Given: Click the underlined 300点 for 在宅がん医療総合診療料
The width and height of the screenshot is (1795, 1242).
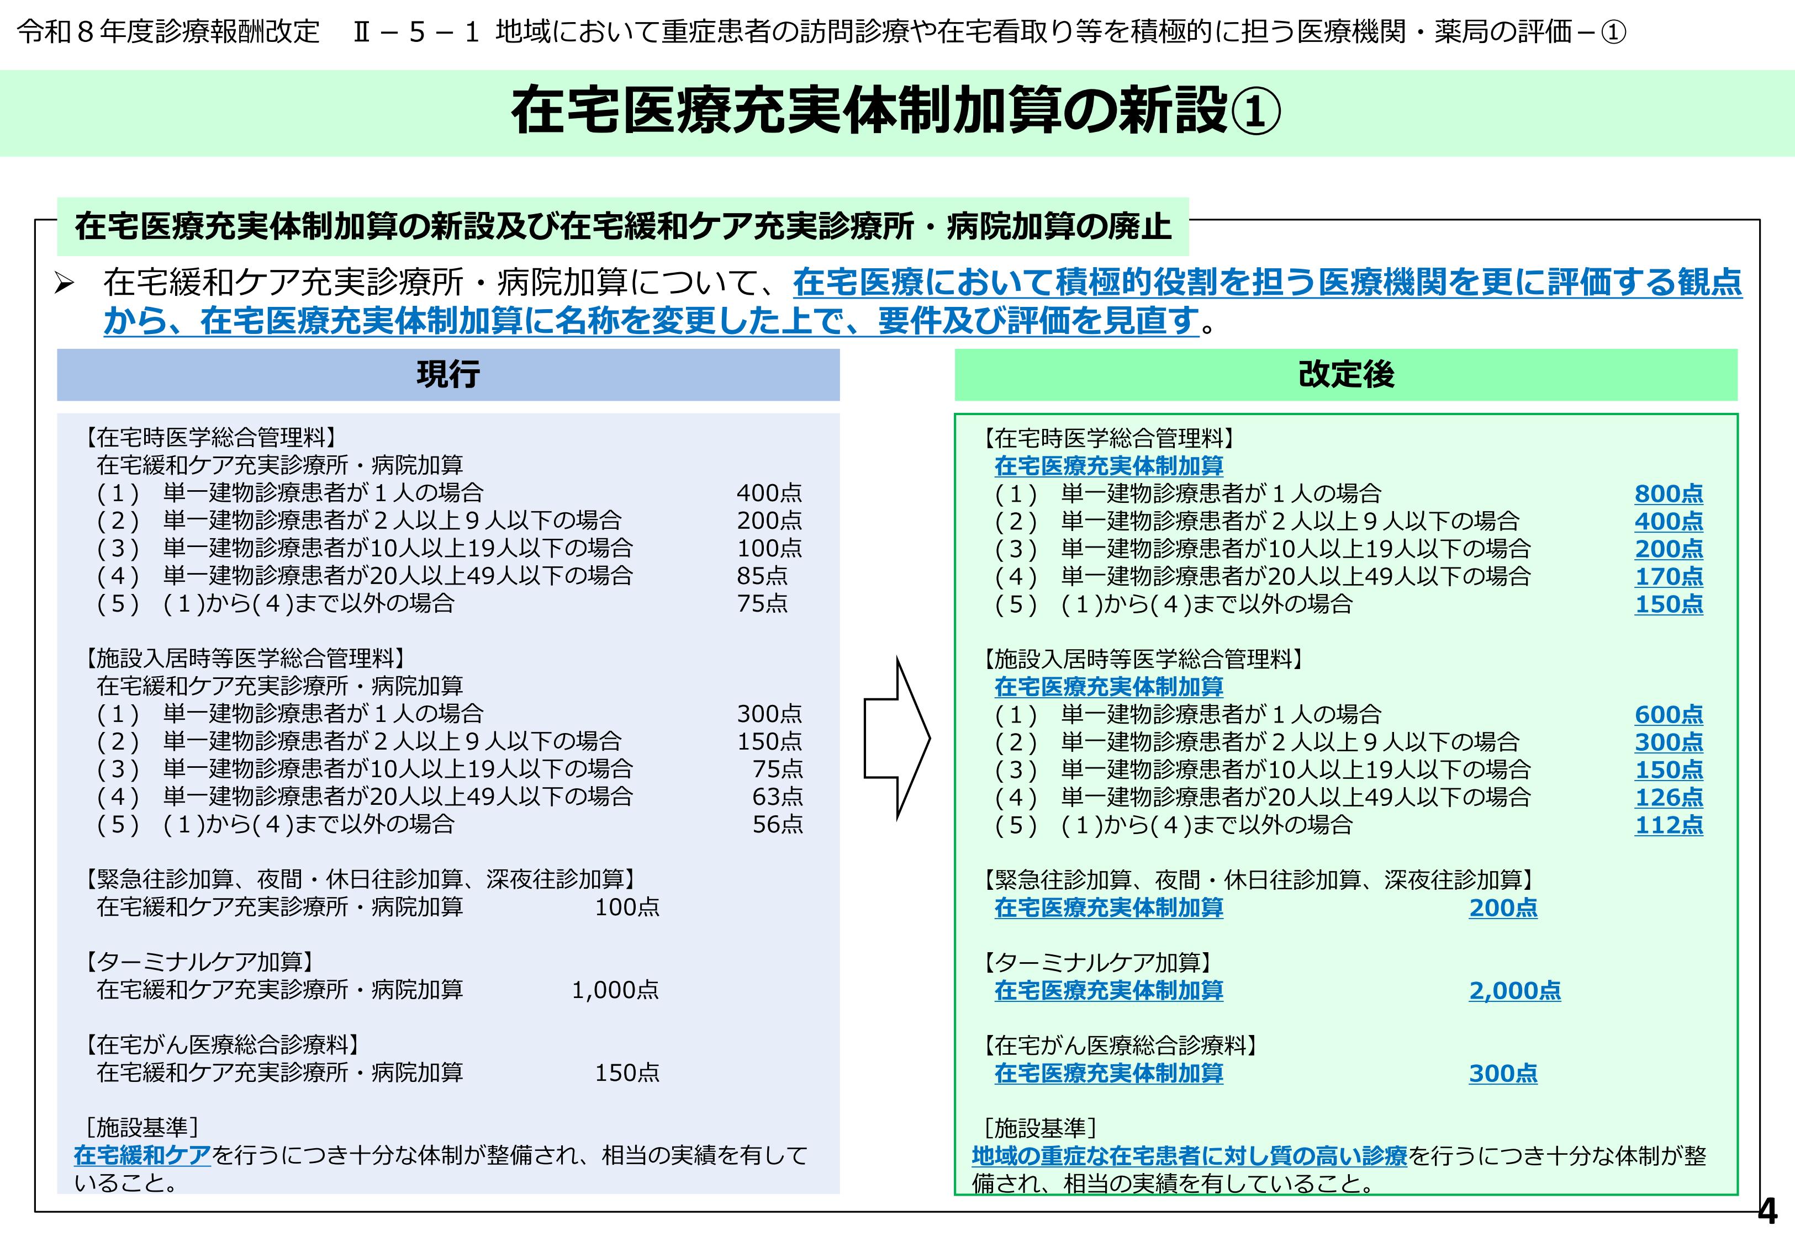Looking at the screenshot, I should (1502, 1073).
